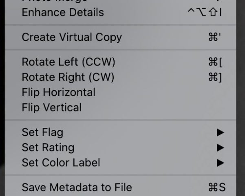Pick Rotate Right (CW) menu entry
245x196 pixels.
click(68, 77)
